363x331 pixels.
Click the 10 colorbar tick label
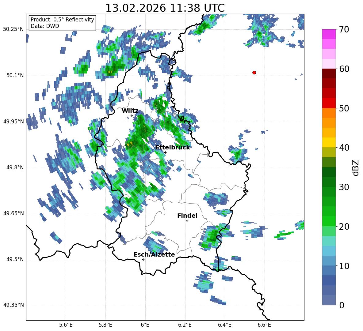click(x=344, y=266)
